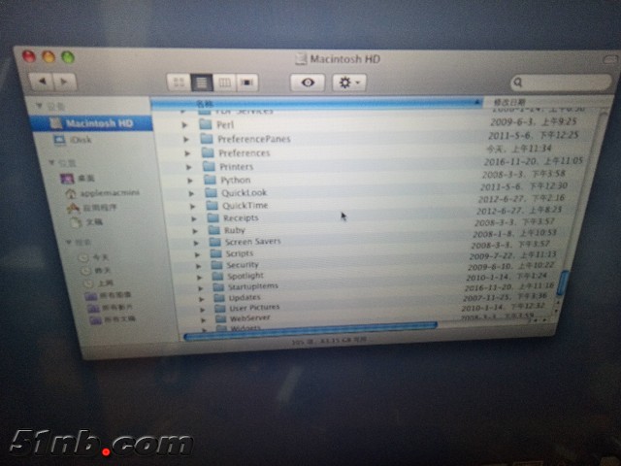
Task: Select the Spotlight folder name
Action: click(x=245, y=276)
